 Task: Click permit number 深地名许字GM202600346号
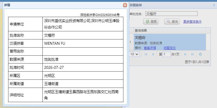coord(100,15)
